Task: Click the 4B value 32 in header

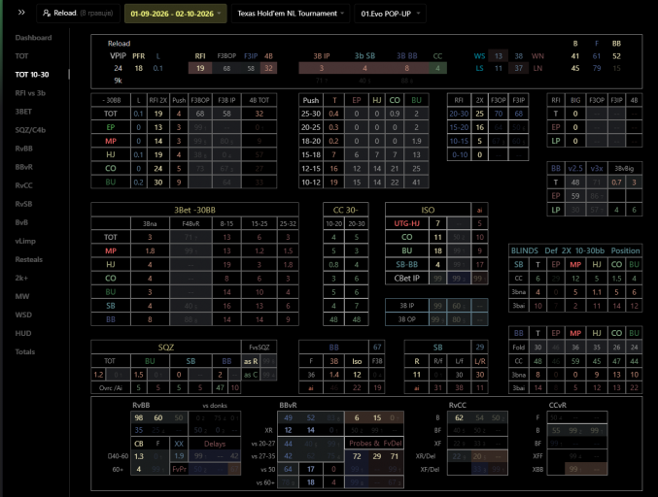Action: click(268, 68)
